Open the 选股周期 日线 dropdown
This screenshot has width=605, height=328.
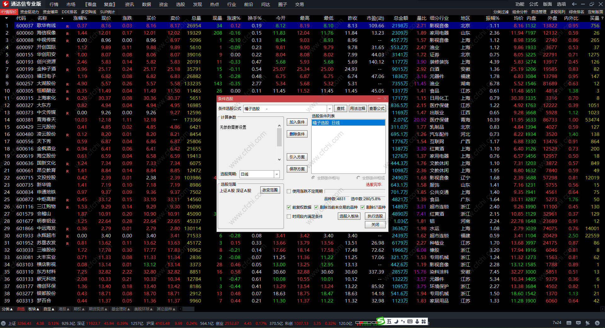pos(277,174)
